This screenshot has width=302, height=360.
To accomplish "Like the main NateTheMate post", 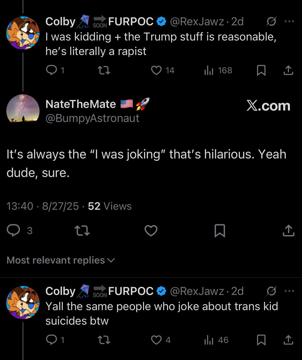I will click(151, 231).
